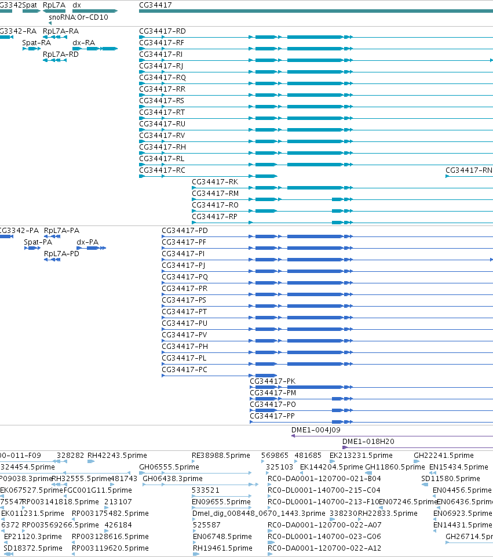Select transcript CG34417-RJ label
The image size is (493, 557).
pos(161,66)
